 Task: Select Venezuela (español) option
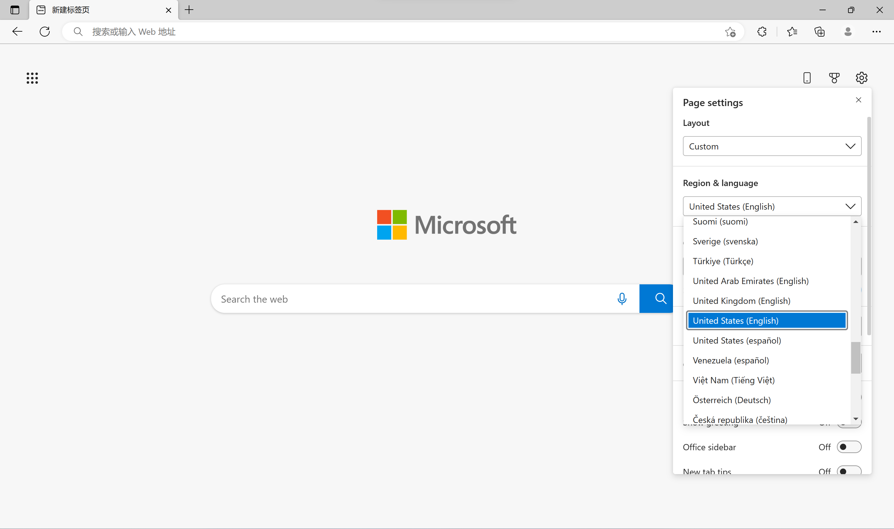[x=767, y=361]
